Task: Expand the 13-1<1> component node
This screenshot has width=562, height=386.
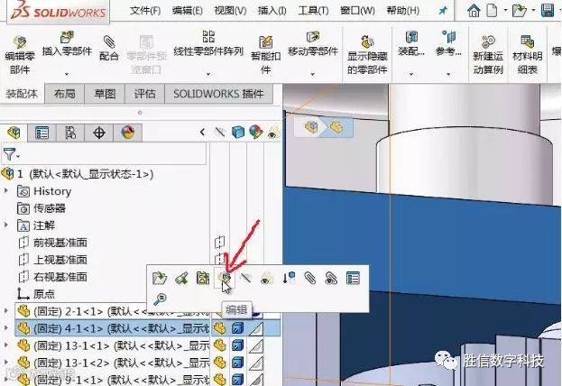Action: [x=5, y=345]
